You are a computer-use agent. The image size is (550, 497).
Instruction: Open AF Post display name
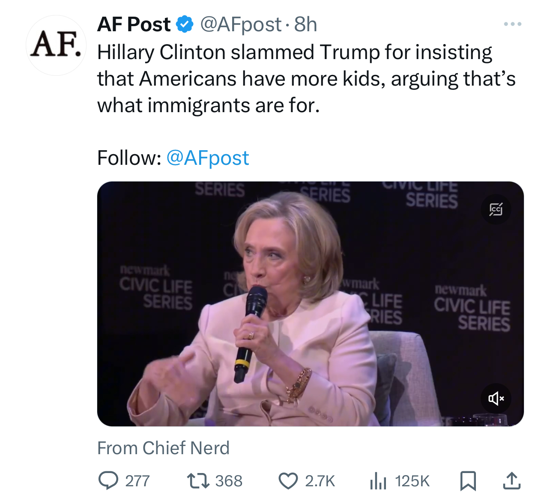click(134, 24)
